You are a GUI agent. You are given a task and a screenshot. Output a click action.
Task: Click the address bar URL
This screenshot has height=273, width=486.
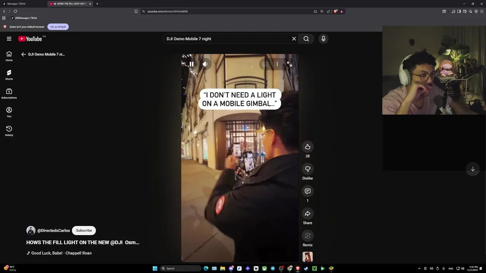pos(167,11)
